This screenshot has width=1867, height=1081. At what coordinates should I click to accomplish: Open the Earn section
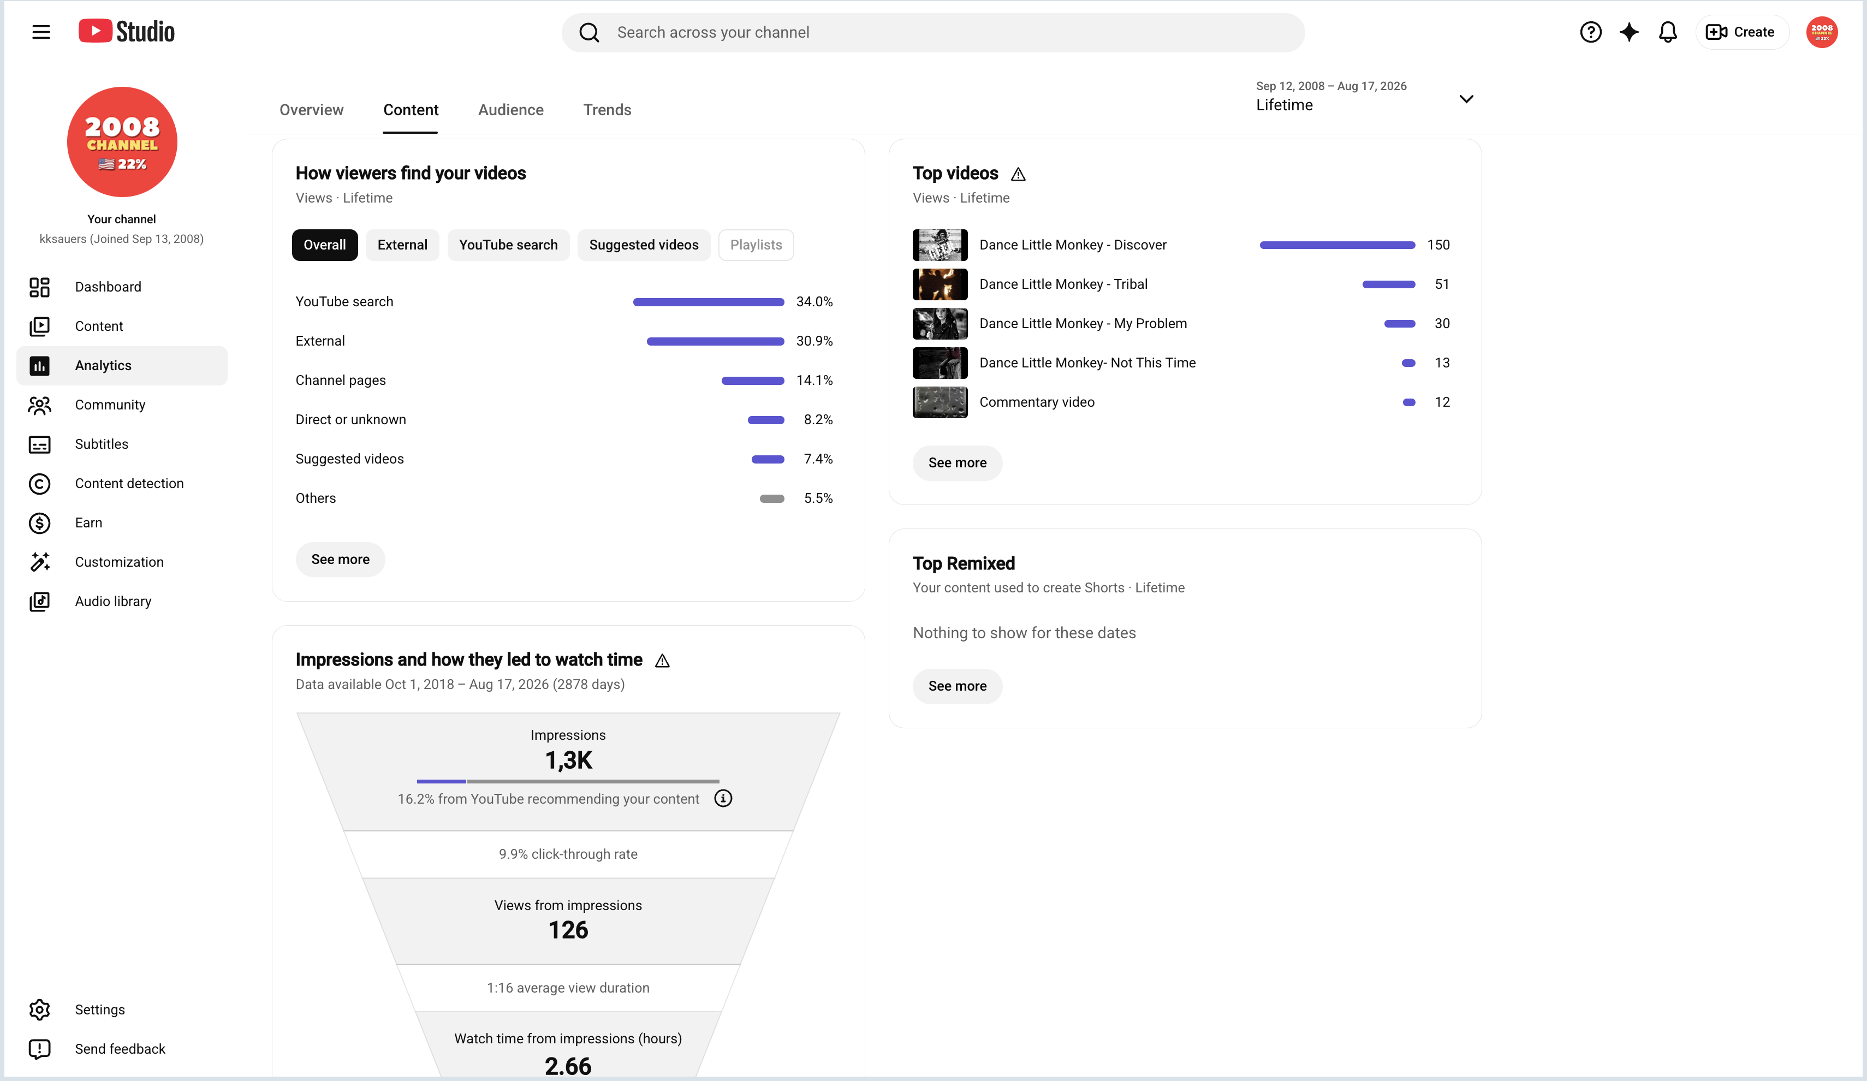coord(122,522)
